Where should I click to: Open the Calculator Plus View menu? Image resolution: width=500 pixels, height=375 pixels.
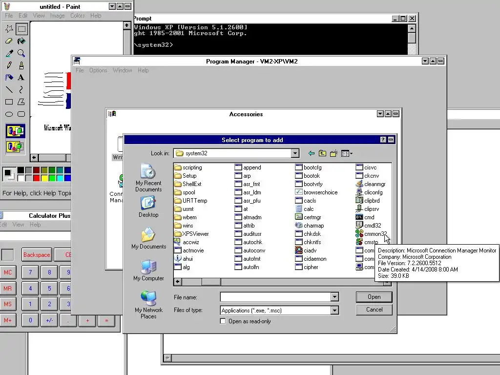tap(18, 225)
